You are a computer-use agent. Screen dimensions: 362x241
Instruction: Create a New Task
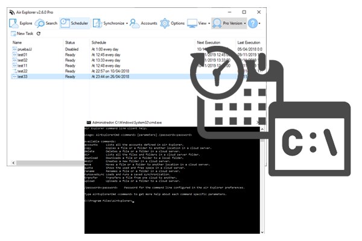22,34
